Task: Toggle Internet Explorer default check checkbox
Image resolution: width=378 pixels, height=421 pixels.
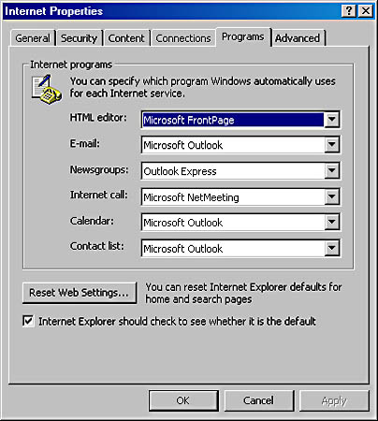Action: 28,321
